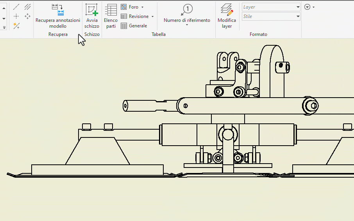Open the ribbon display options circle arrow
354x221 pixels.
point(308,7)
